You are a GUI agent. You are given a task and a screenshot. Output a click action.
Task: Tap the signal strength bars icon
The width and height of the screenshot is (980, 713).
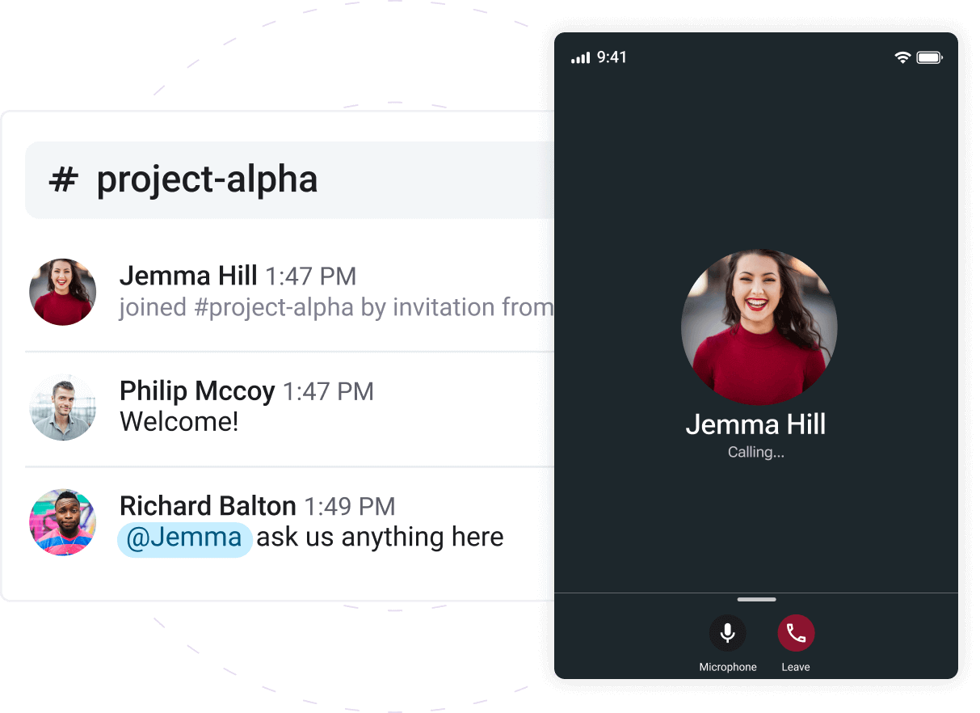(580, 58)
